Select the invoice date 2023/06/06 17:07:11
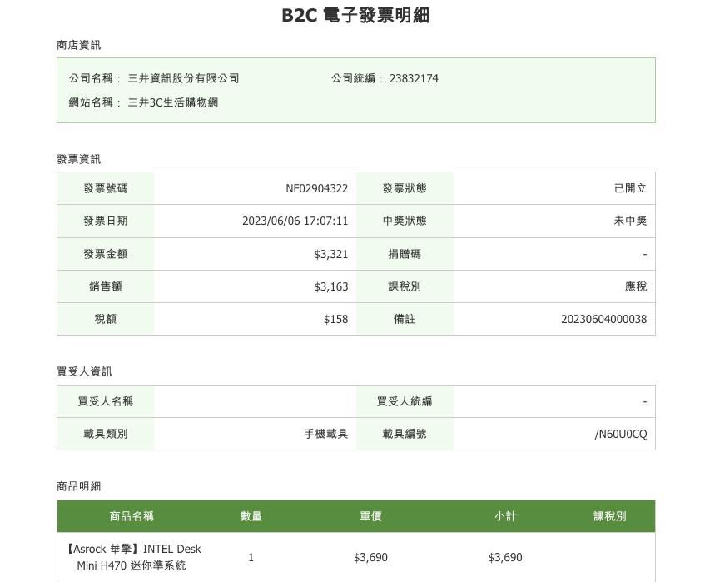Image resolution: width=705 pixels, height=582 pixels. coord(295,221)
